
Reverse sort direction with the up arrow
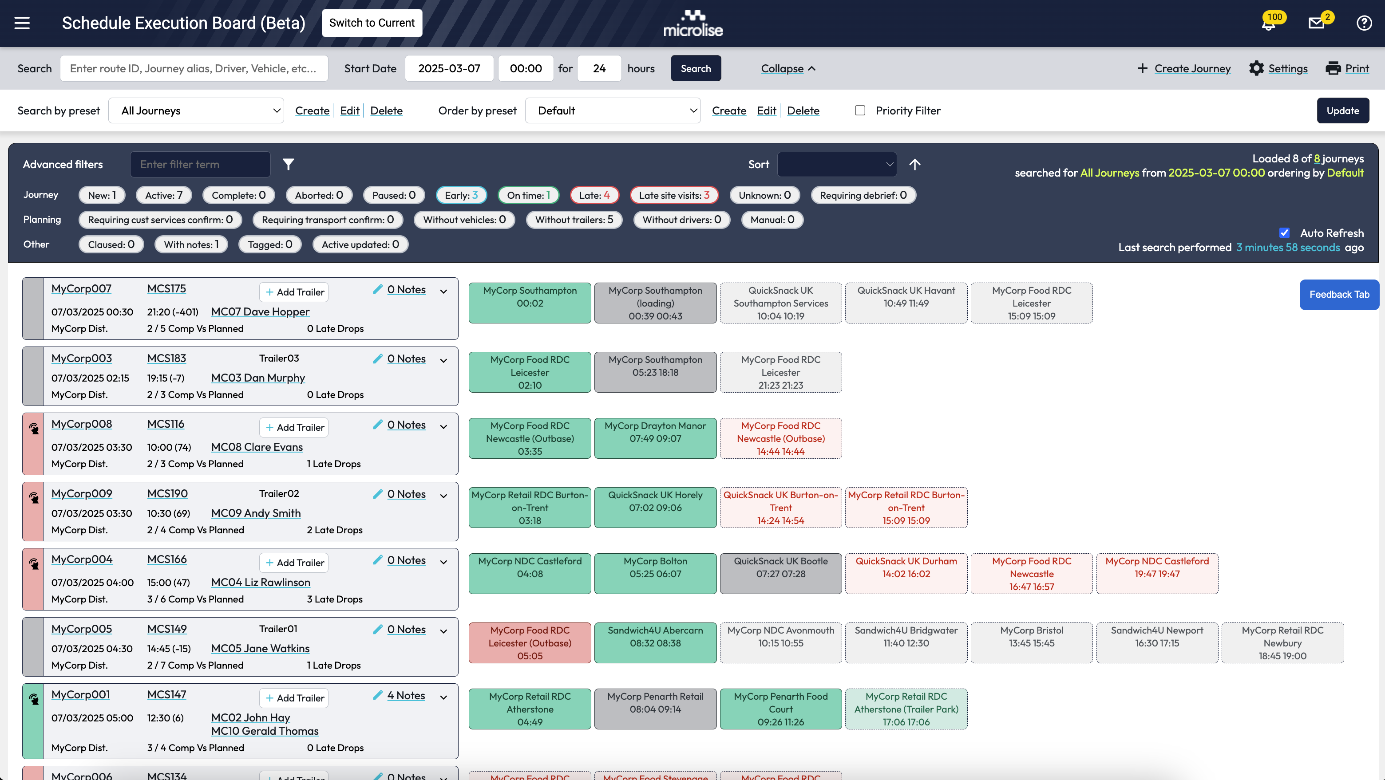914,164
